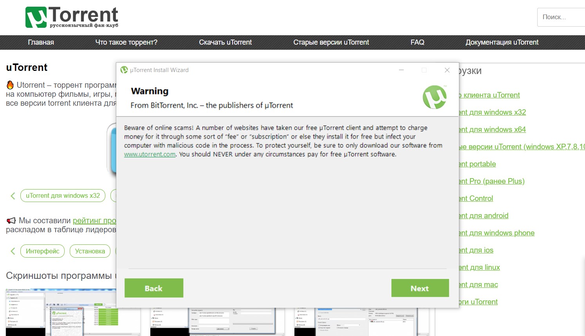Image resolution: width=585 pixels, height=336 pixels.
Task: Select the Установка chip
Action: (90, 251)
